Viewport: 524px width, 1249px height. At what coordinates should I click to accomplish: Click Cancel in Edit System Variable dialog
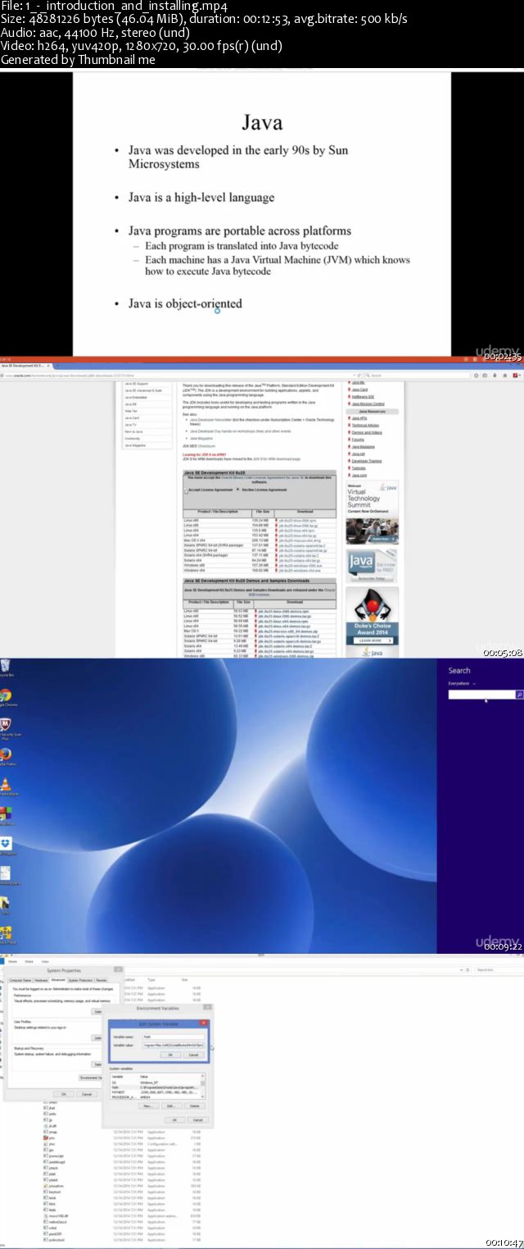(x=193, y=1055)
